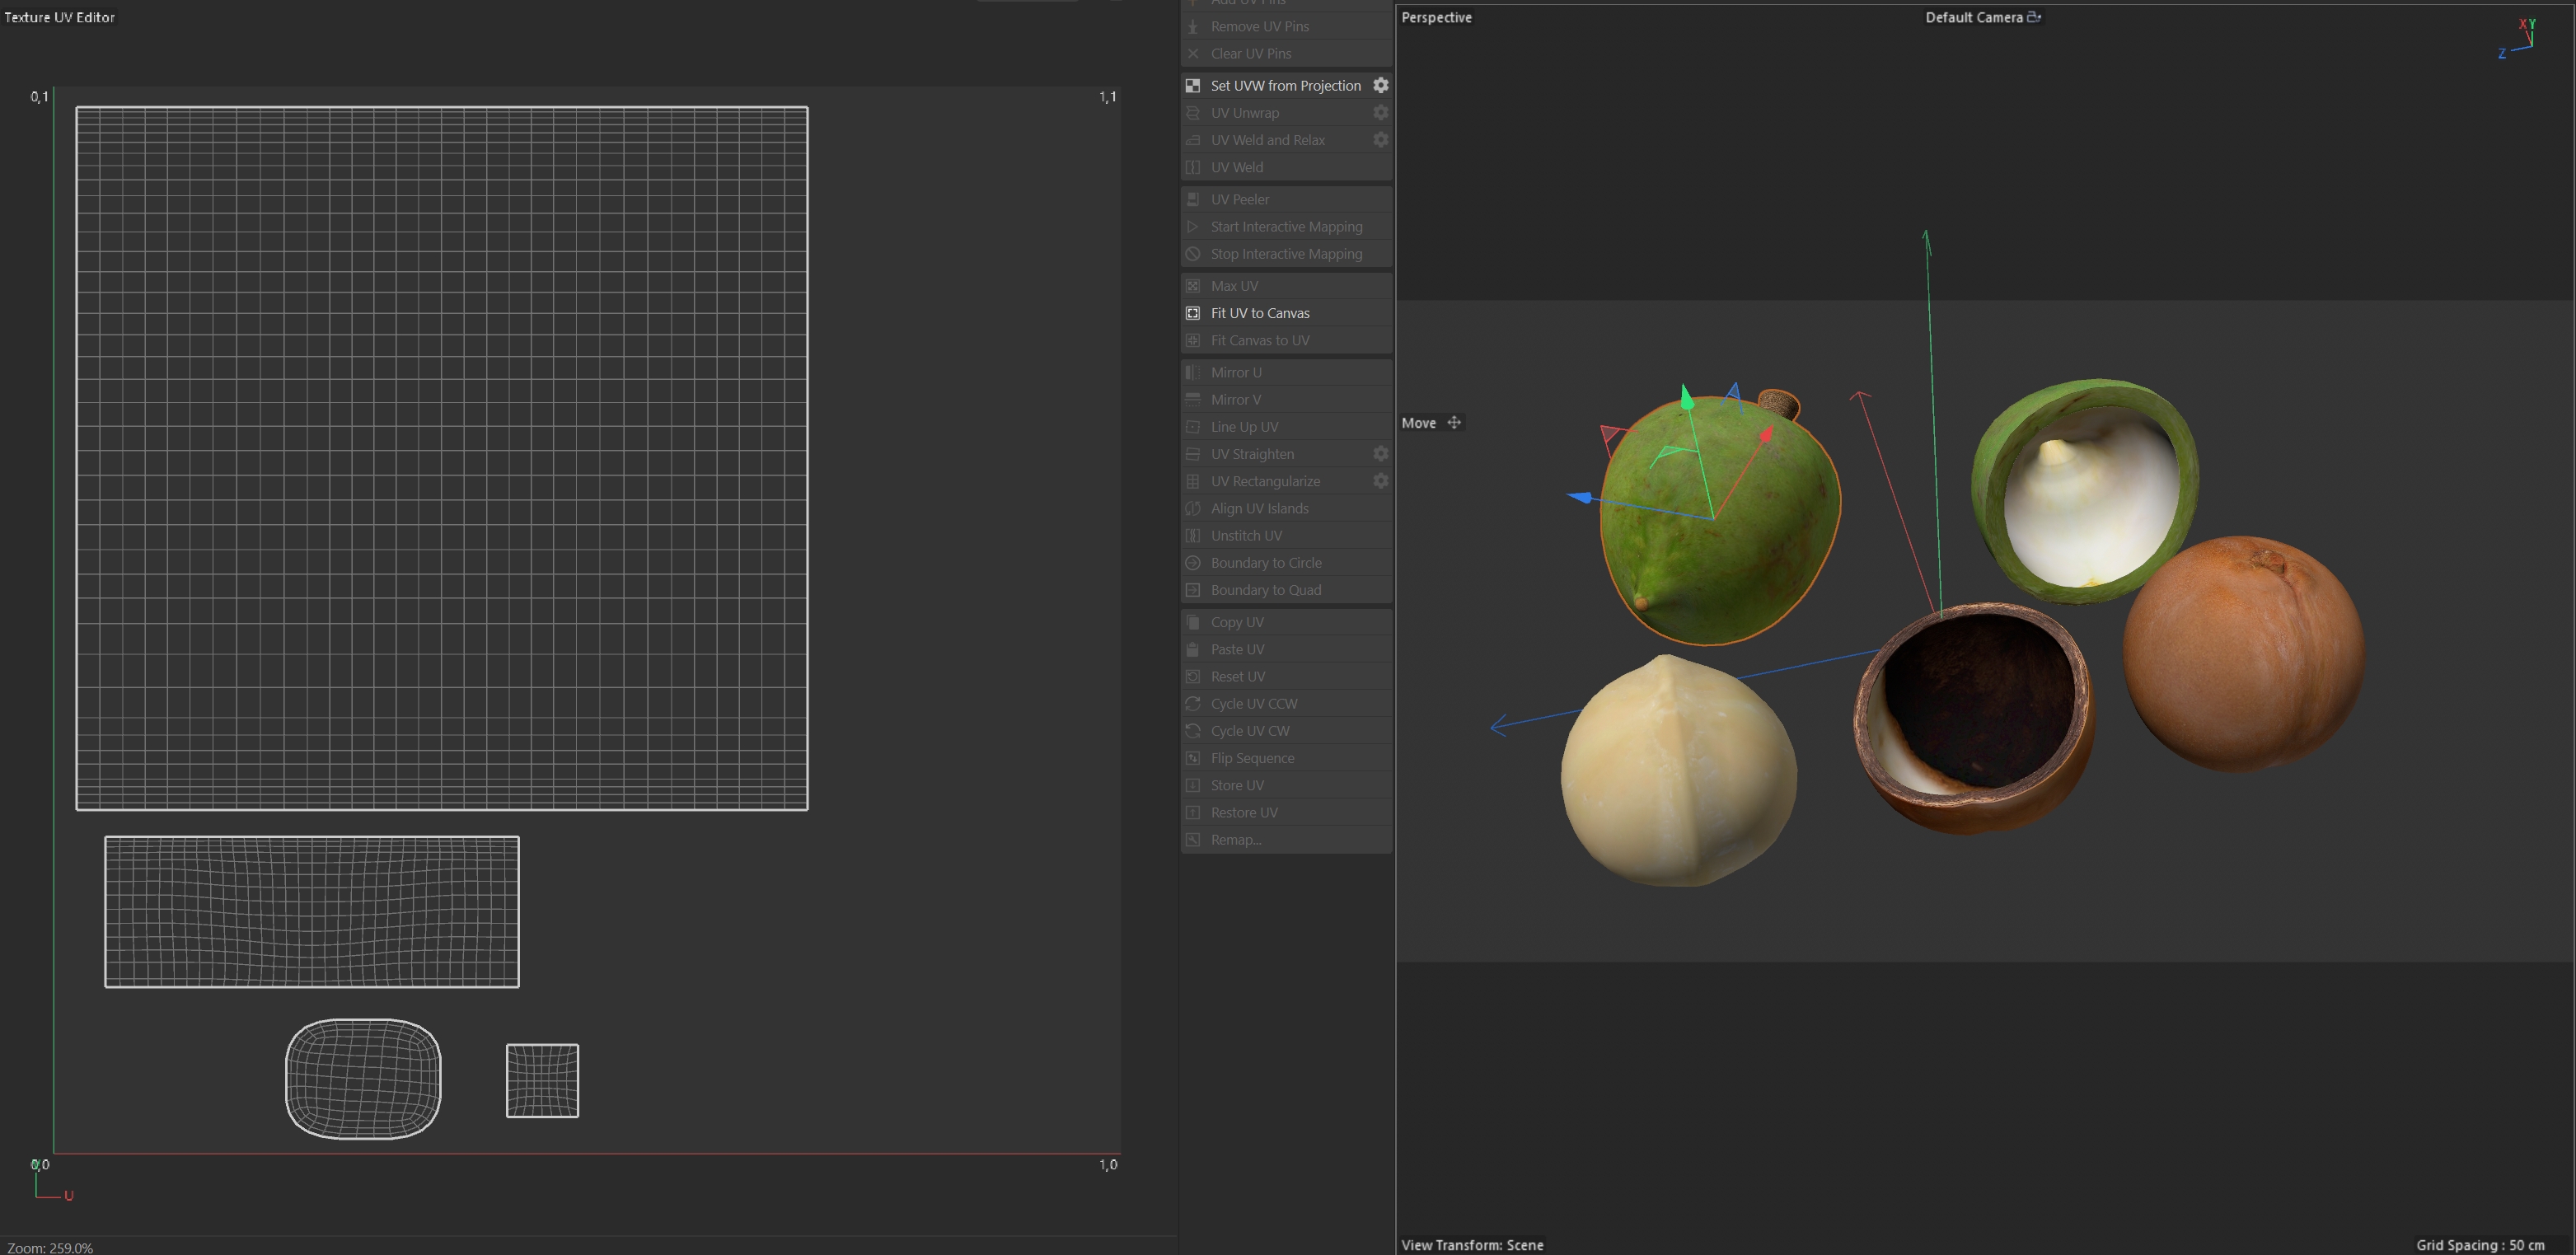Open Set UVW from Projection settings gear
This screenshot has width=2576, height=1255.
click(x=1380, y=86)
